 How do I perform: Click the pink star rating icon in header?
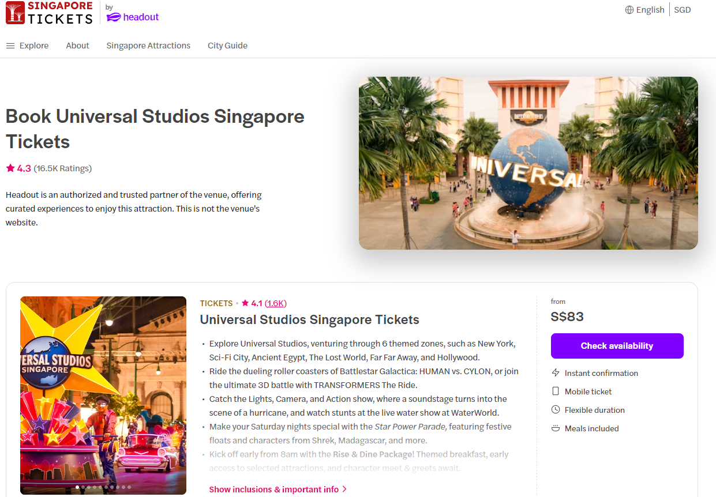pyautogui.click(x=10, y=168)
